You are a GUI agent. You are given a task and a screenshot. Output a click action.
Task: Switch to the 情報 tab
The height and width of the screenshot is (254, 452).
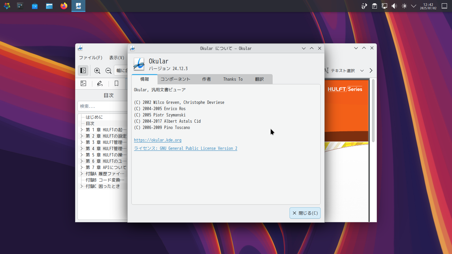[145, 79]
